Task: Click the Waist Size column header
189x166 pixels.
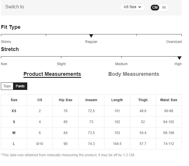Action: click(169, 100)
